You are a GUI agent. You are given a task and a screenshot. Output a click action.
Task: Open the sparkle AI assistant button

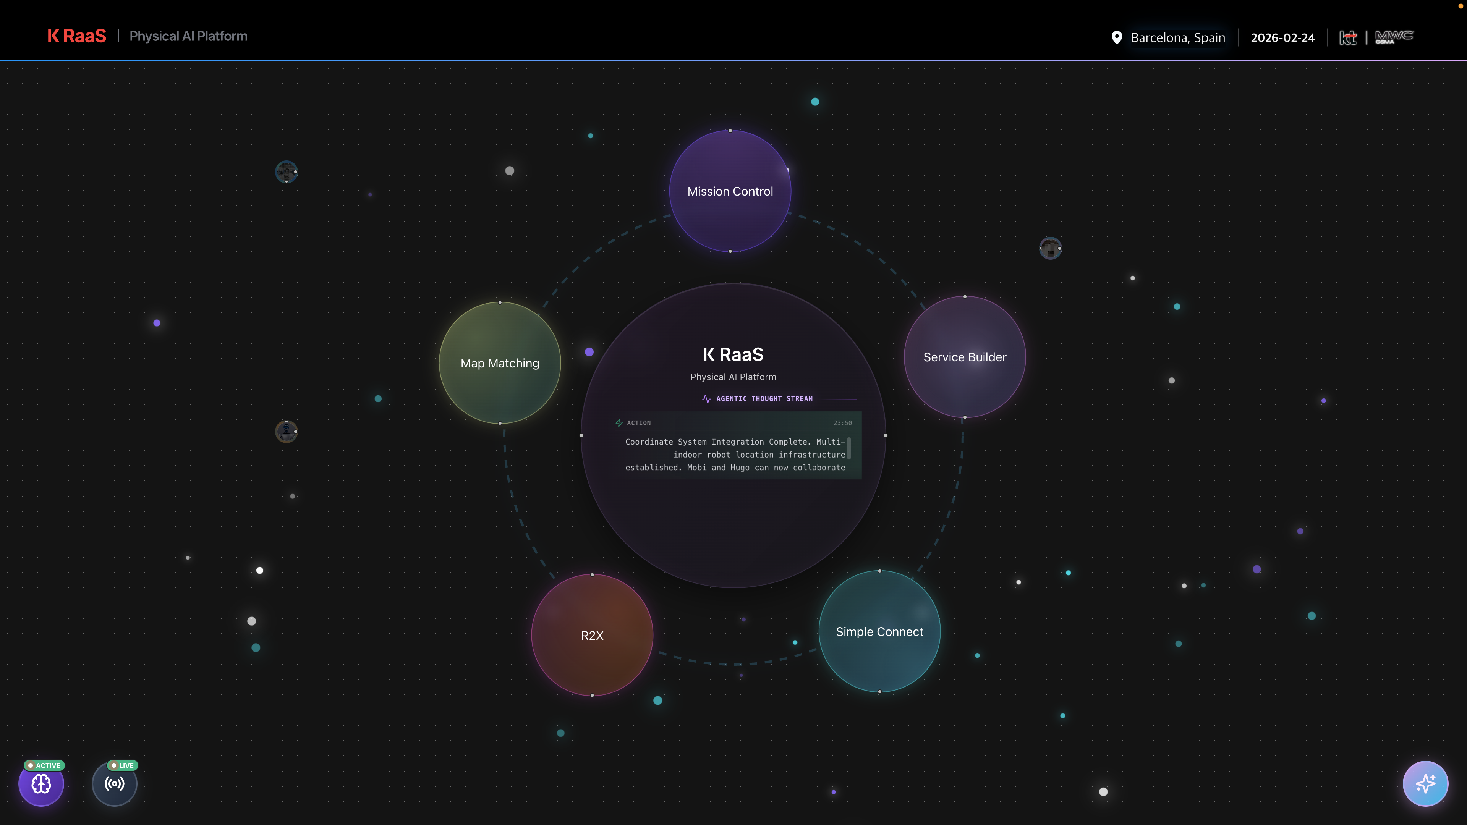point(1425,783)
